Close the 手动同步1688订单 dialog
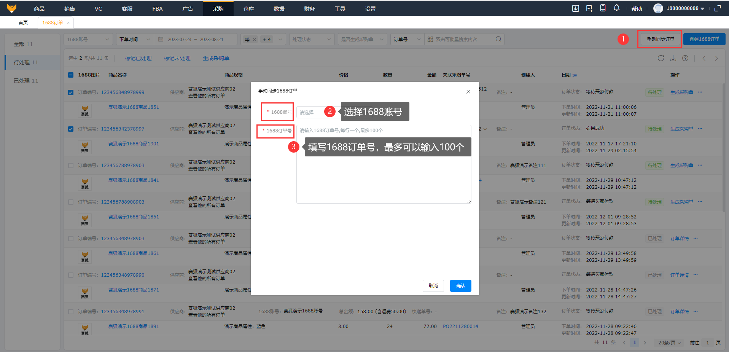This screenshot has height=352, width=729. [x=468, y=92]
